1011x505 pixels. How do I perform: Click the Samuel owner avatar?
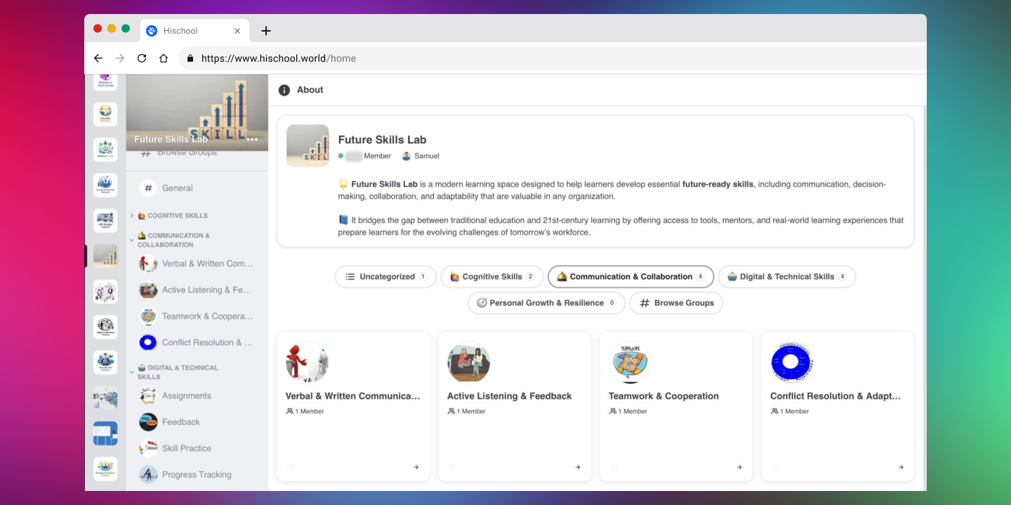(x=406, y=156)
